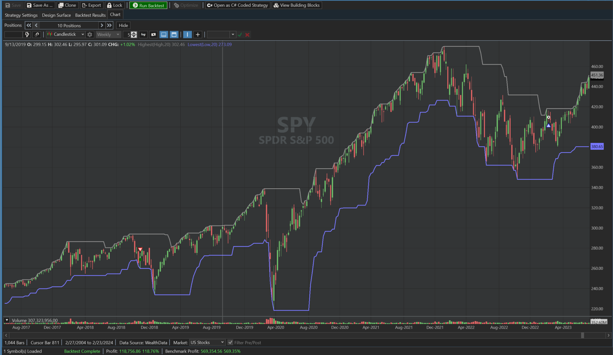Click the horizontal scrollbar thumb
The height and width of the screenshot is (355, 613).
(x=583, y=335)
